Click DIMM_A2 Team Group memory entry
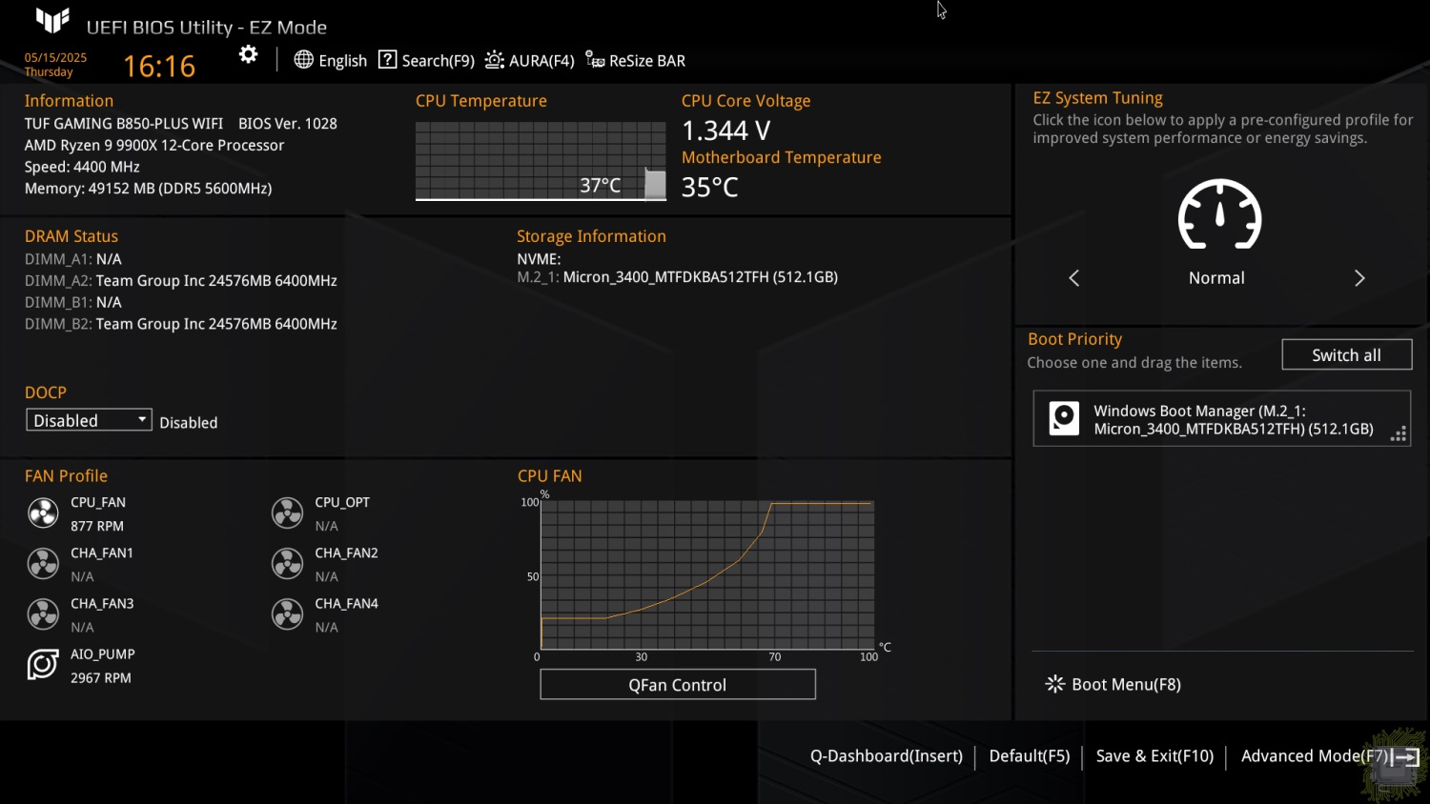The image size is (1430, 804). point(181,280)
